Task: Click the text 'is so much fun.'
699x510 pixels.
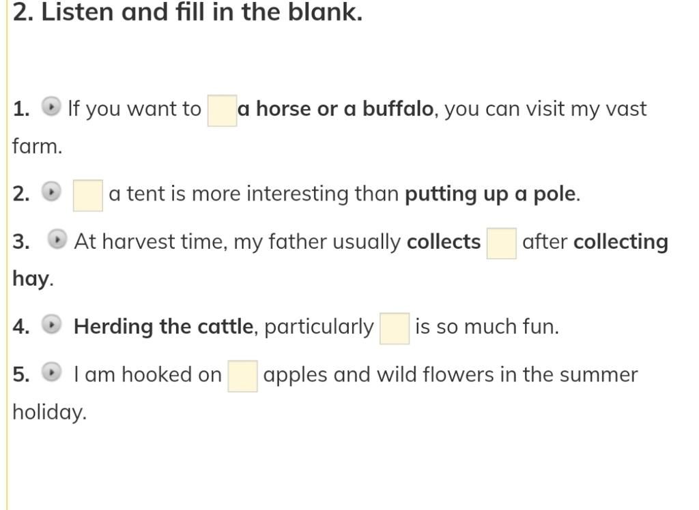Action: (487, 327)
